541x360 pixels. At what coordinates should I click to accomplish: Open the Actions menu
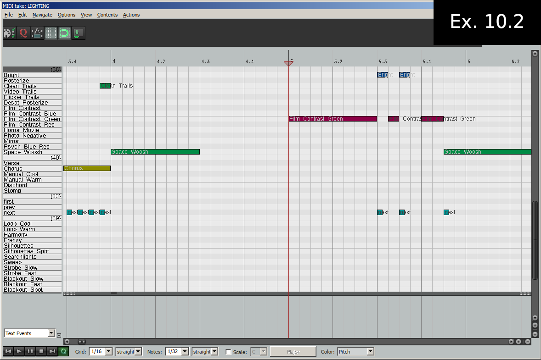point(131,15)
